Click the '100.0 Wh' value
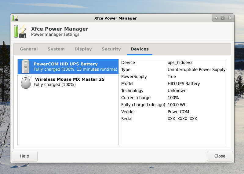The width and height of the screenshot is (244, 174). click(177, 105)
